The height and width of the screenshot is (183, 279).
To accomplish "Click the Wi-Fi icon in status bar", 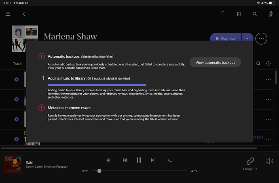I will click(x=258, y=3).
